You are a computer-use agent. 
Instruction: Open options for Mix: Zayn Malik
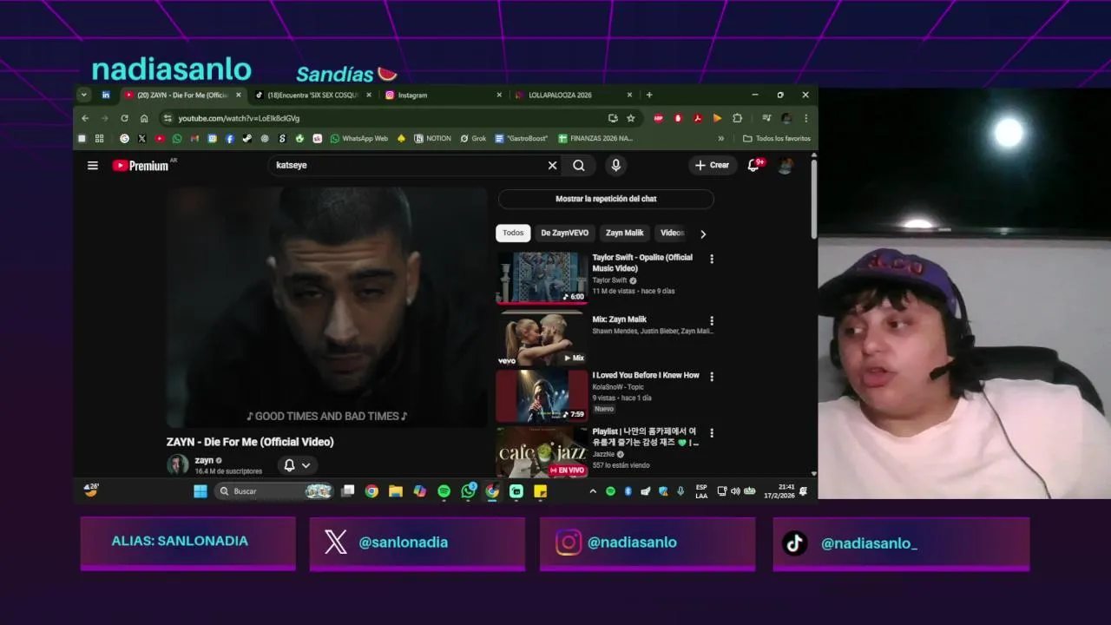(712, 320)
